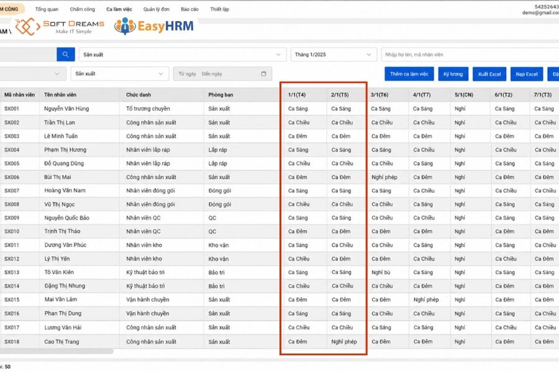The image size is (559, 372).
Task: Click the demo@gmail.com account text
Action: tap(540, 12)
